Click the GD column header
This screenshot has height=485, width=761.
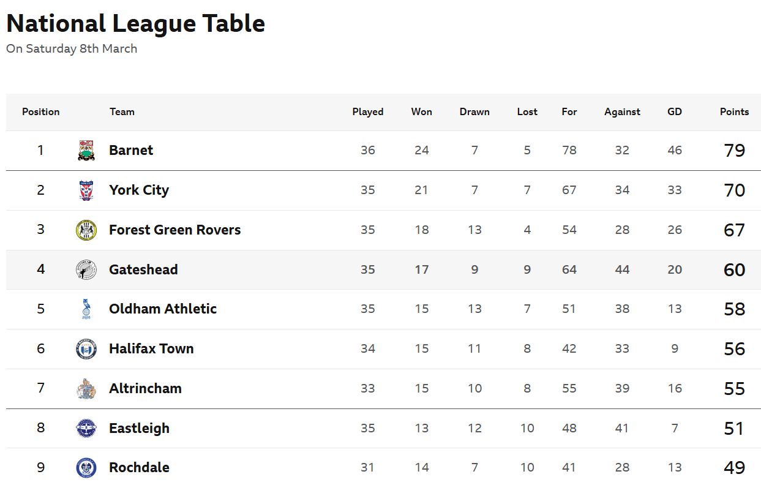[x=675, y=112]
